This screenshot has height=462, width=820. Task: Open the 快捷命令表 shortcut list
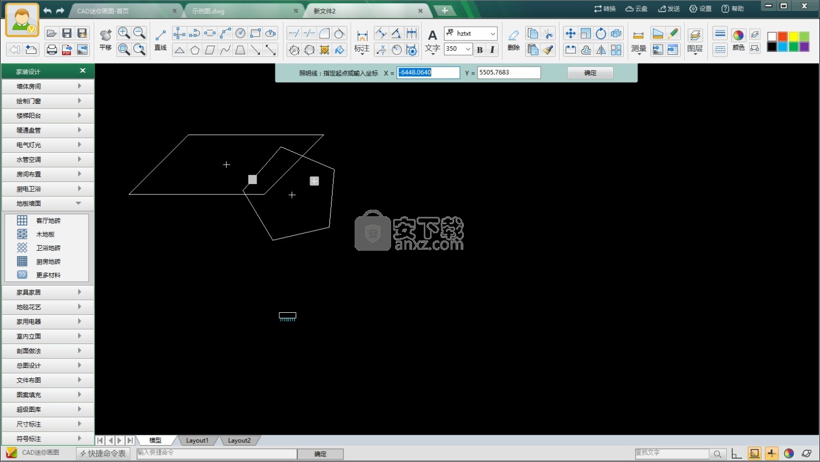pyautogui.click(x=103, y=453)
